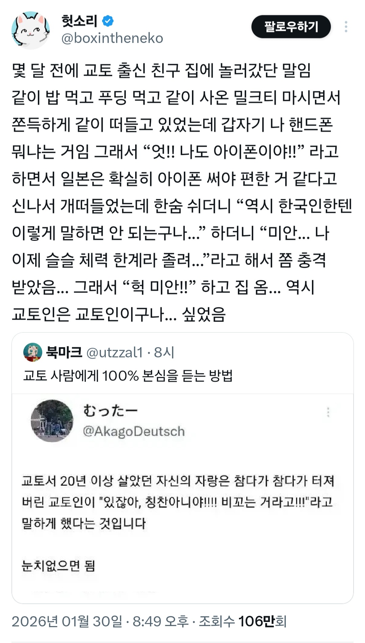Screen dimensions: 365x643
Task: Open quoted tweet text about 교토 사람 본심
Action: 128,375
